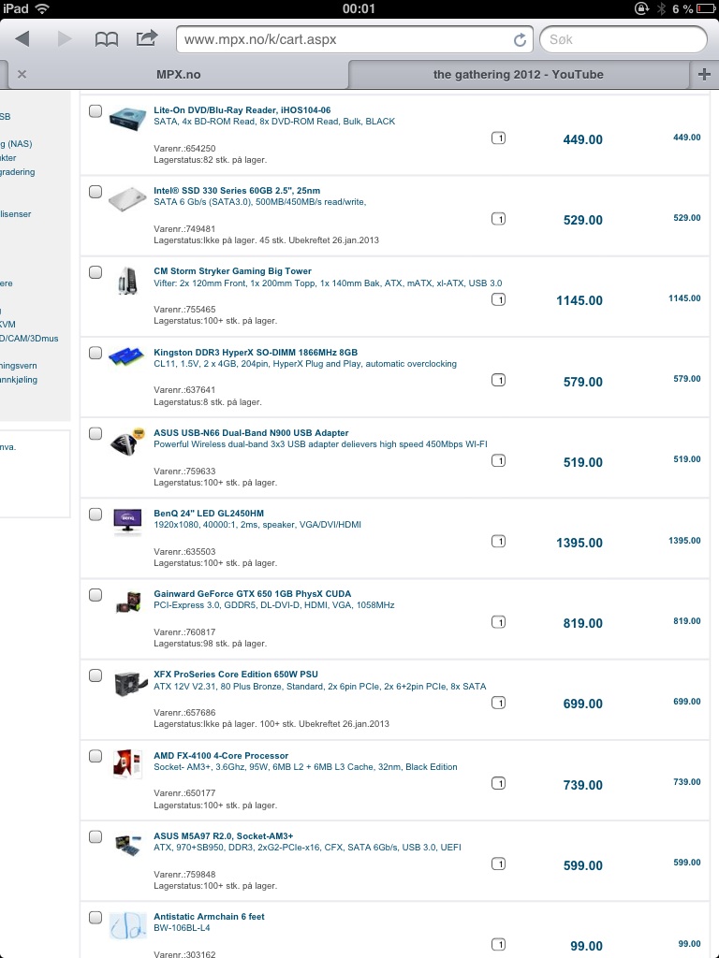Select the MPX.no tab
This screenshot has width=719, height=958.
point(178,75)
